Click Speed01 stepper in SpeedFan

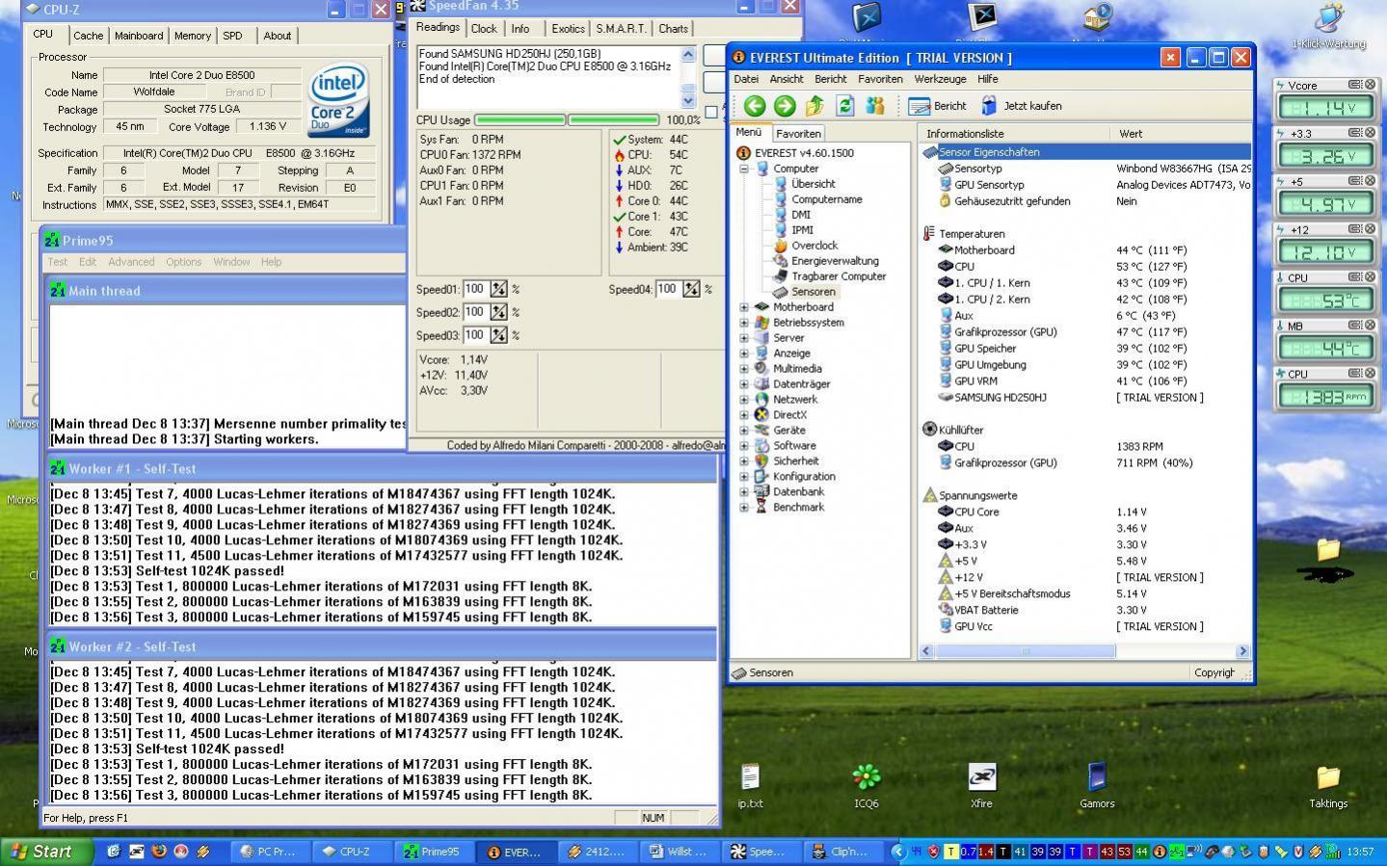pyautogui.click(x=498, y=290)
